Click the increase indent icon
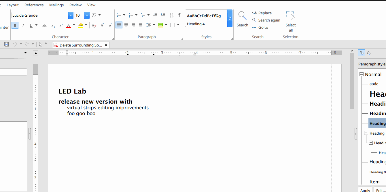The height and width of the screenshot is (192, 386). (155, 15)
